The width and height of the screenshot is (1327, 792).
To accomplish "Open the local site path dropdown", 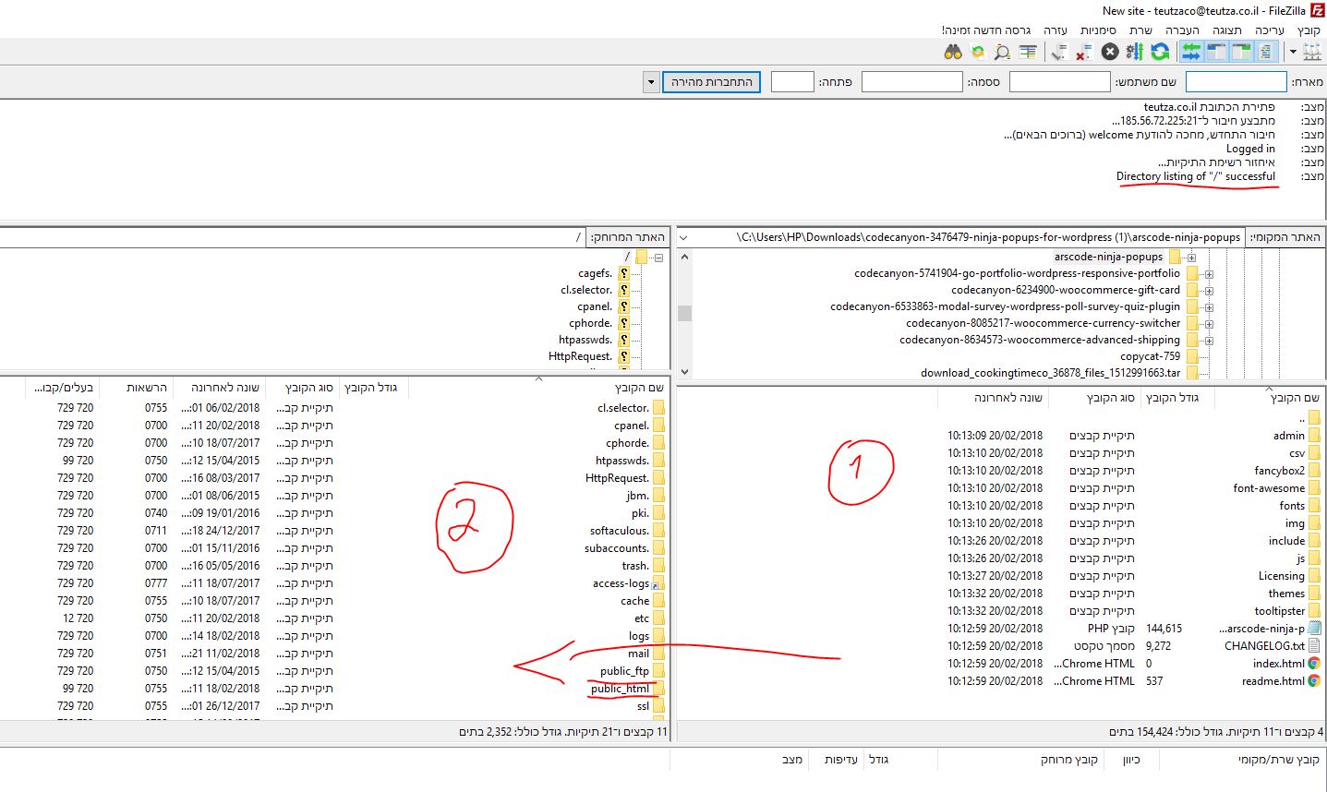I will [x=683, y=237].
